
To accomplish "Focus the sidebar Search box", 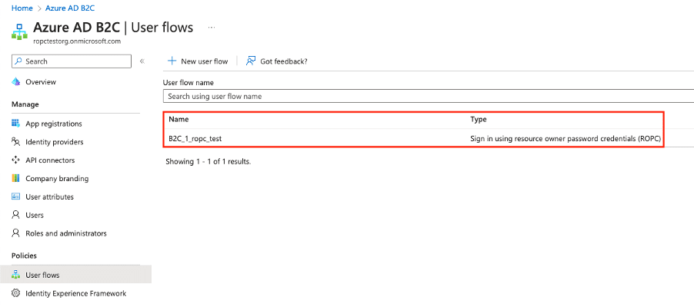I will point(72,61).
